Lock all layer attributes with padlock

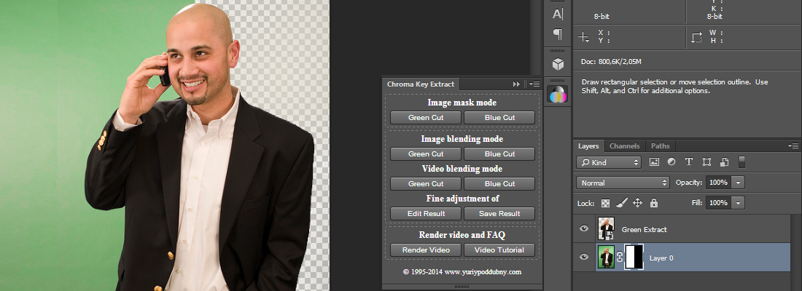[654, 203]
